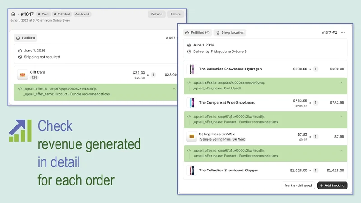The image size is (361, 203).
Task: Click the Fulfilled (4) status badge
Action: [x=198, y=32]
